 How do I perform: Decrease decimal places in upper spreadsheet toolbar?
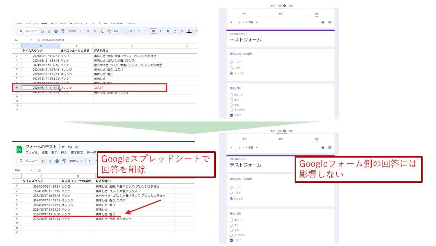[102, 31]
